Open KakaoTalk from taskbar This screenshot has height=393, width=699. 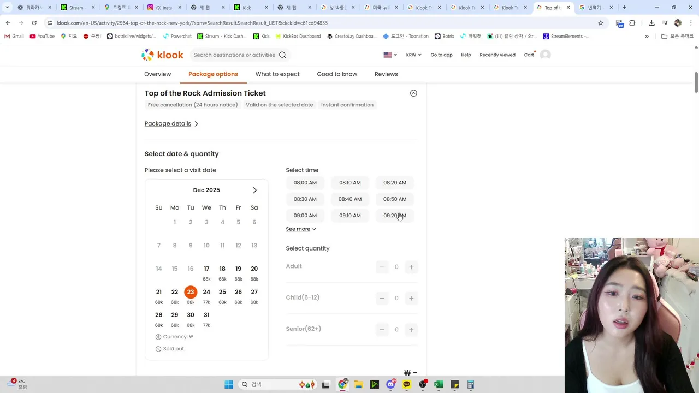pos(406,384)
